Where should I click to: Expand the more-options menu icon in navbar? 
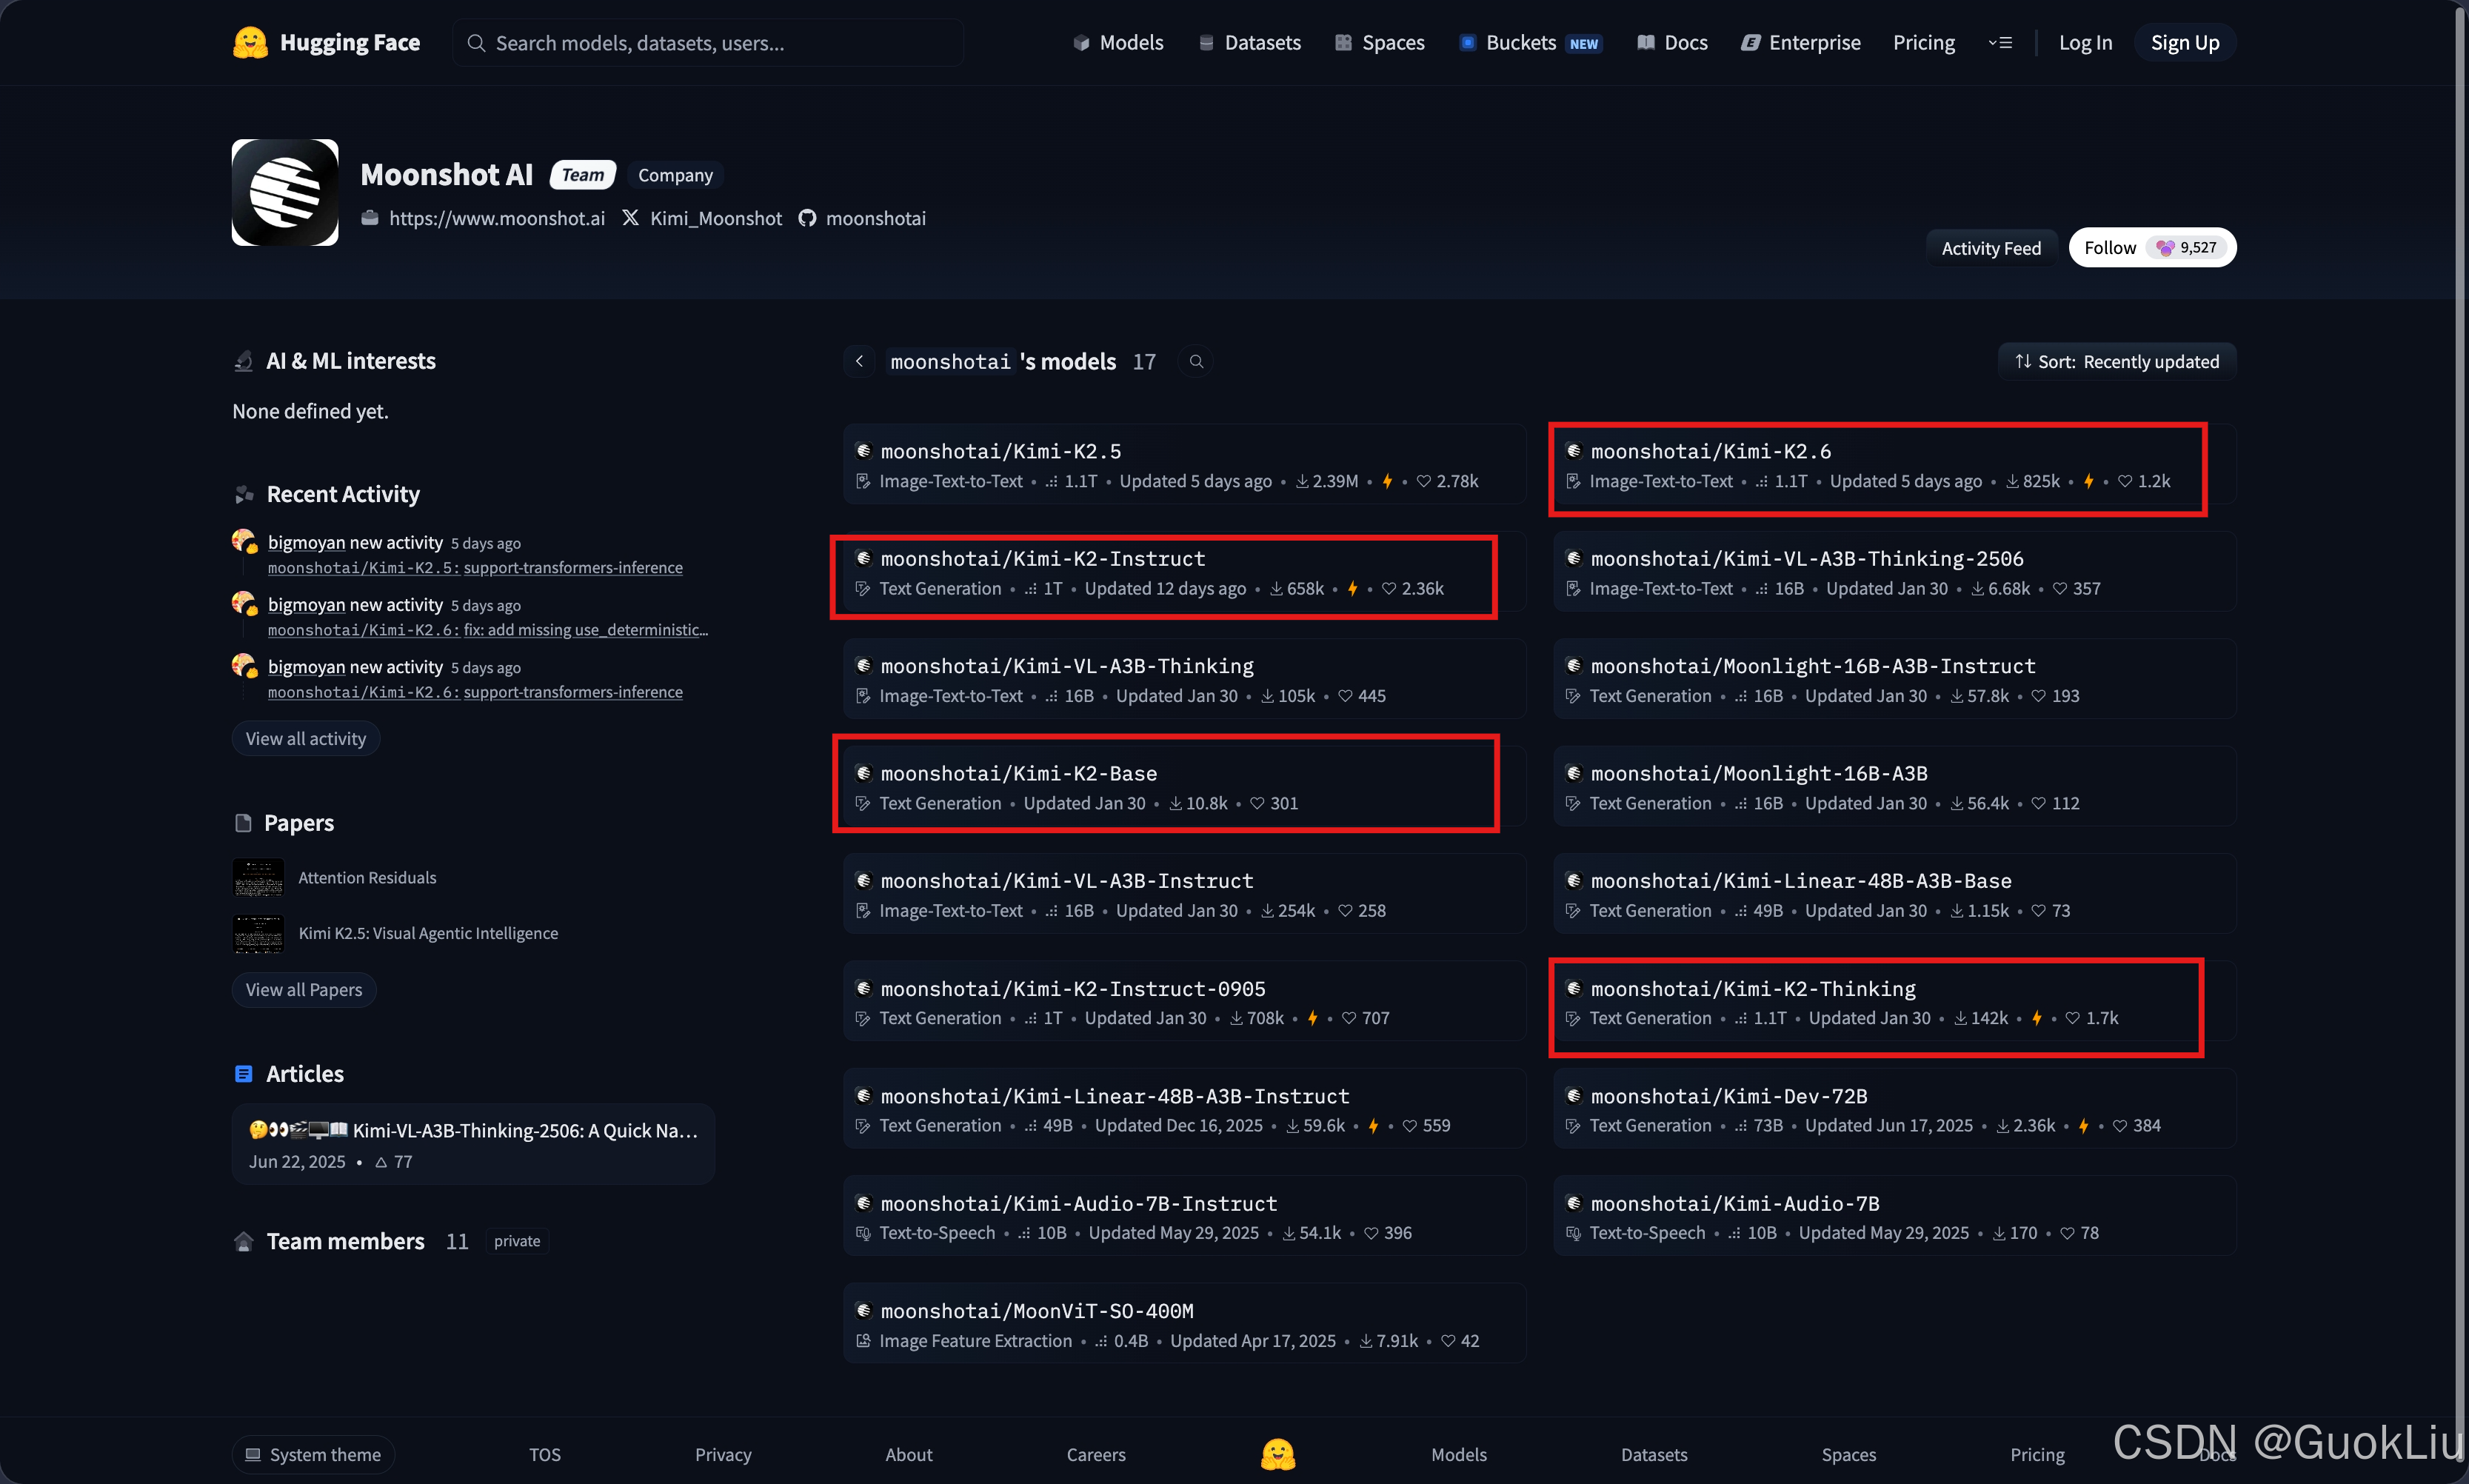(2000, 42)
